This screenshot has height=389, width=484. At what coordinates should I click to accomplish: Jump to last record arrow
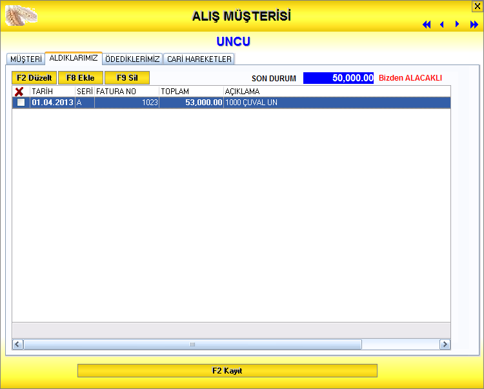click(x=474, y=25)
